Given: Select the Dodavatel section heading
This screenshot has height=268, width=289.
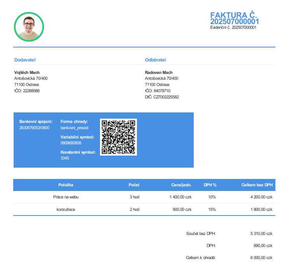Looking at the screenshot, I should click(25, 60).
